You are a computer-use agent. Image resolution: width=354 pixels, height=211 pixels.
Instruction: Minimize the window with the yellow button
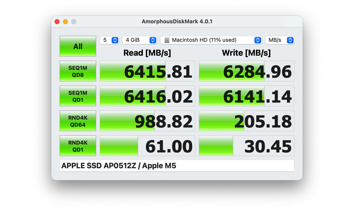pyautogui.click(x=65, y=22)
